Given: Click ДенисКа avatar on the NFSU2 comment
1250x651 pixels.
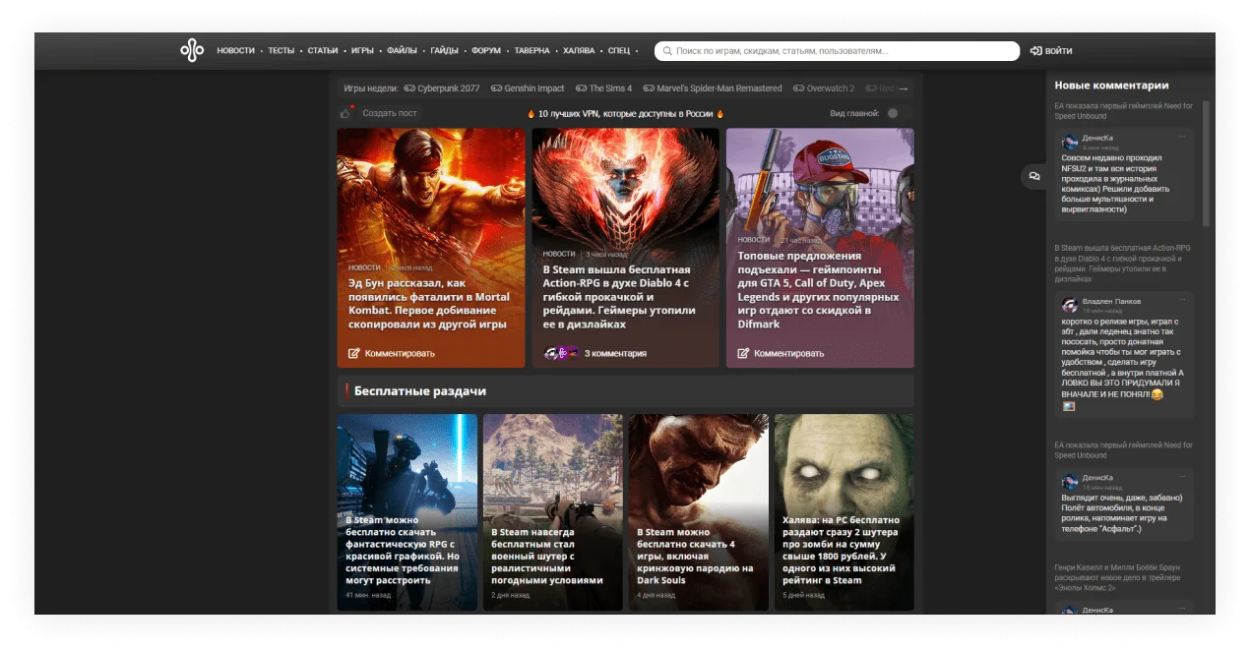Looking at the screenshot, I should (x=1070, y=143).
